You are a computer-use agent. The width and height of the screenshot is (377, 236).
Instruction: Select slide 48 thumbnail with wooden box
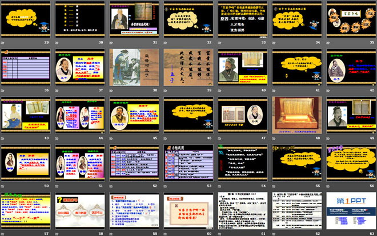pyautogui.click(x=297, y=115)
